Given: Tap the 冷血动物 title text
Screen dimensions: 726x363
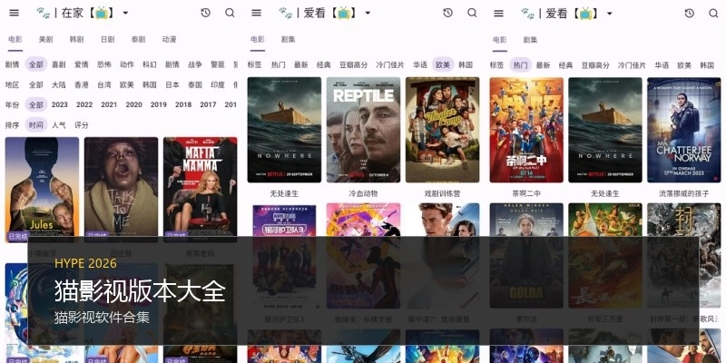Looking at the screenshot, I should 364,193.
